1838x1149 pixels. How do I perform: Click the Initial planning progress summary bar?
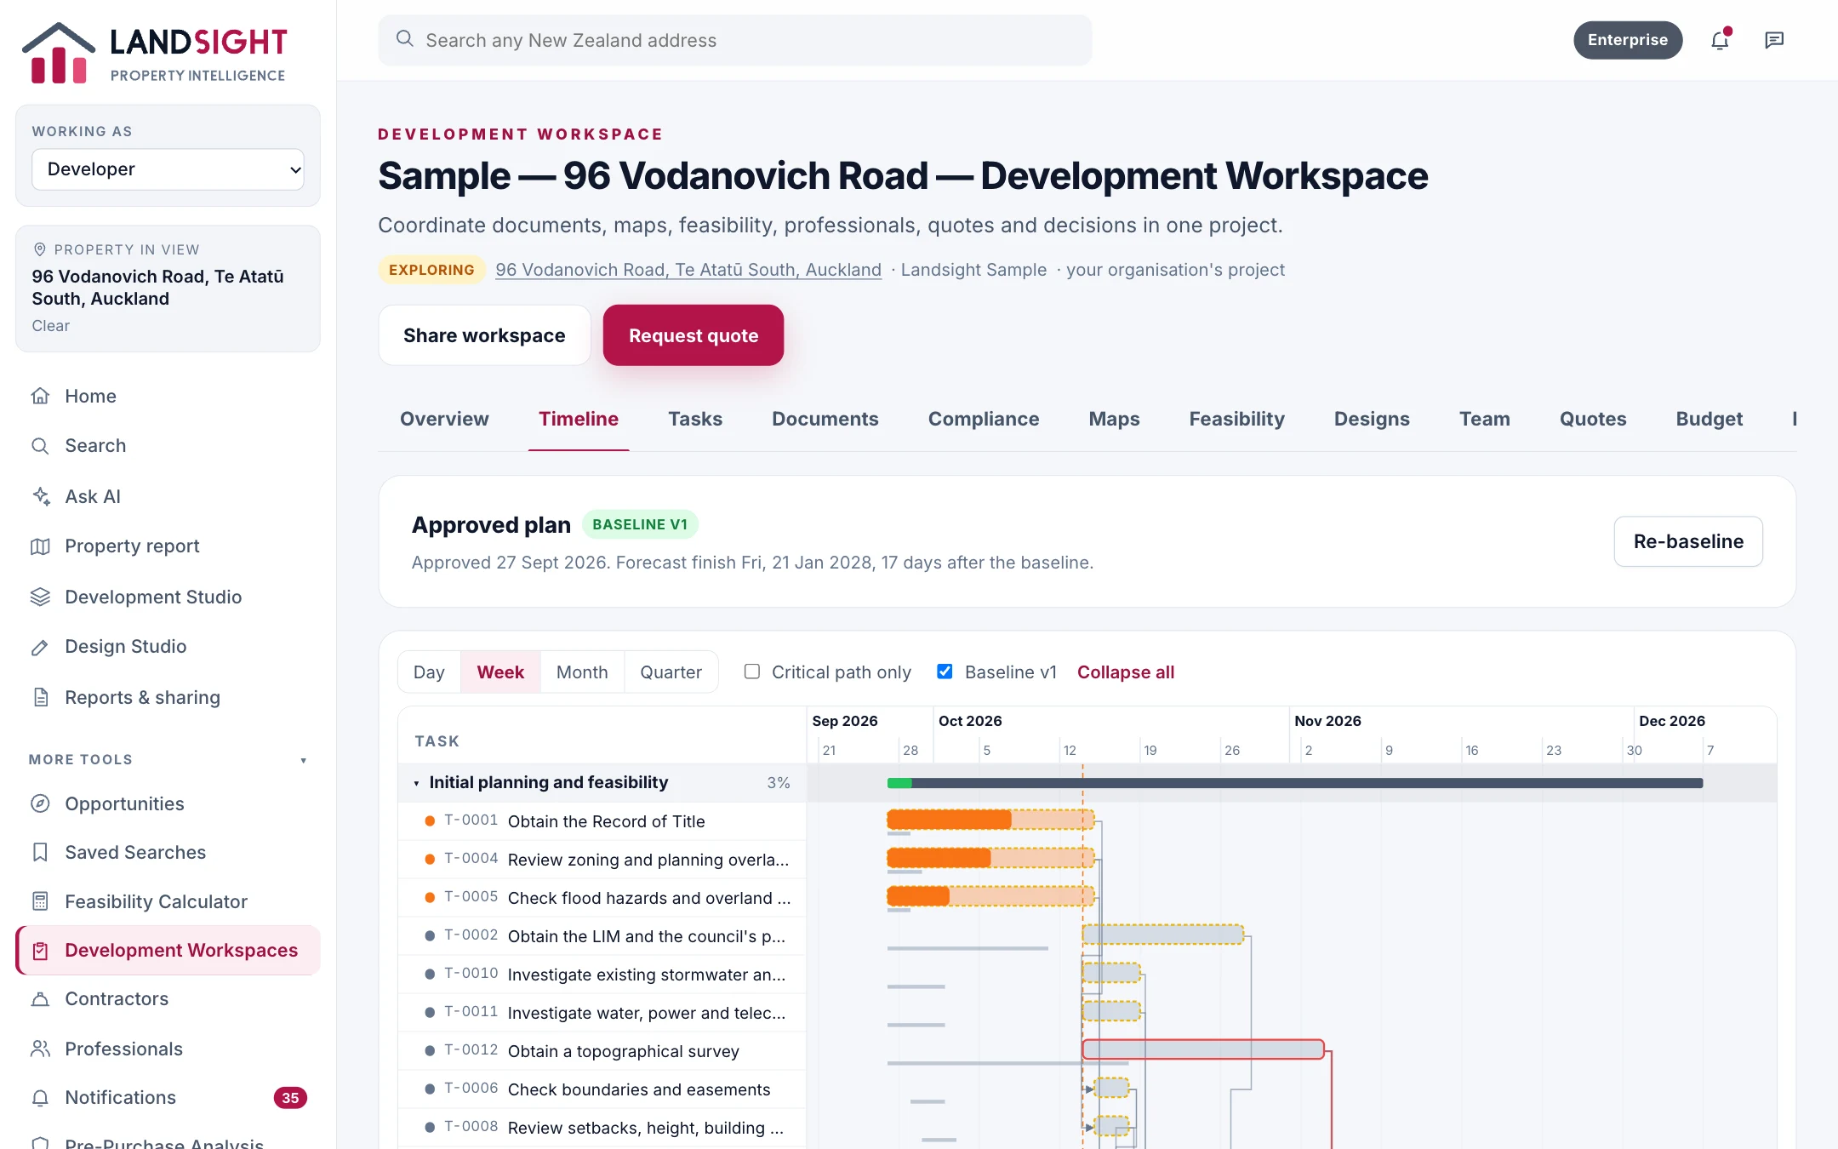click(x=1295, y=783)
